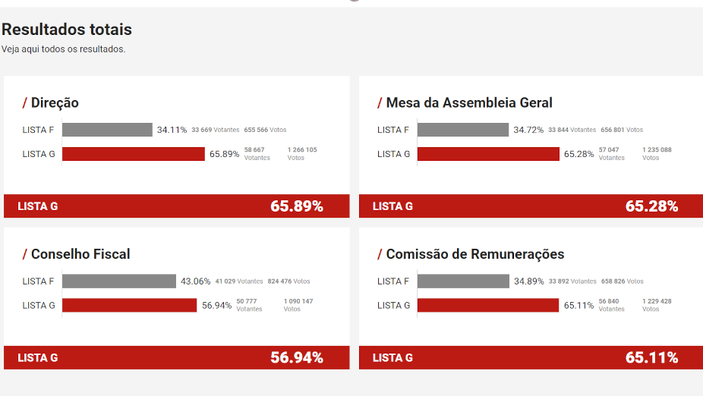This screenshot has height=396, width=703.
Task: Select the red LISTA G bar under Conselho Fiscal
Action: pyautogui.click(x=129, y=306)
